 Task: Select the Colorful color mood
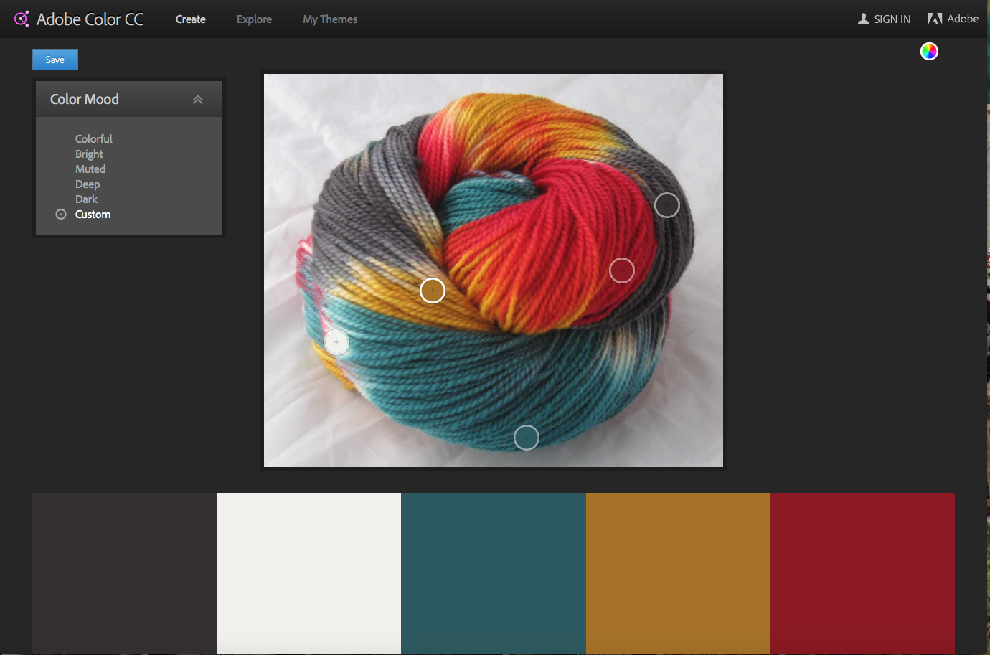pos(94,138)
